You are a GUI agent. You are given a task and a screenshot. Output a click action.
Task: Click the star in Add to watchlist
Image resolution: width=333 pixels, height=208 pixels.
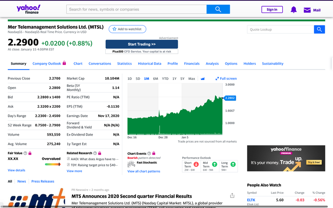114,29
